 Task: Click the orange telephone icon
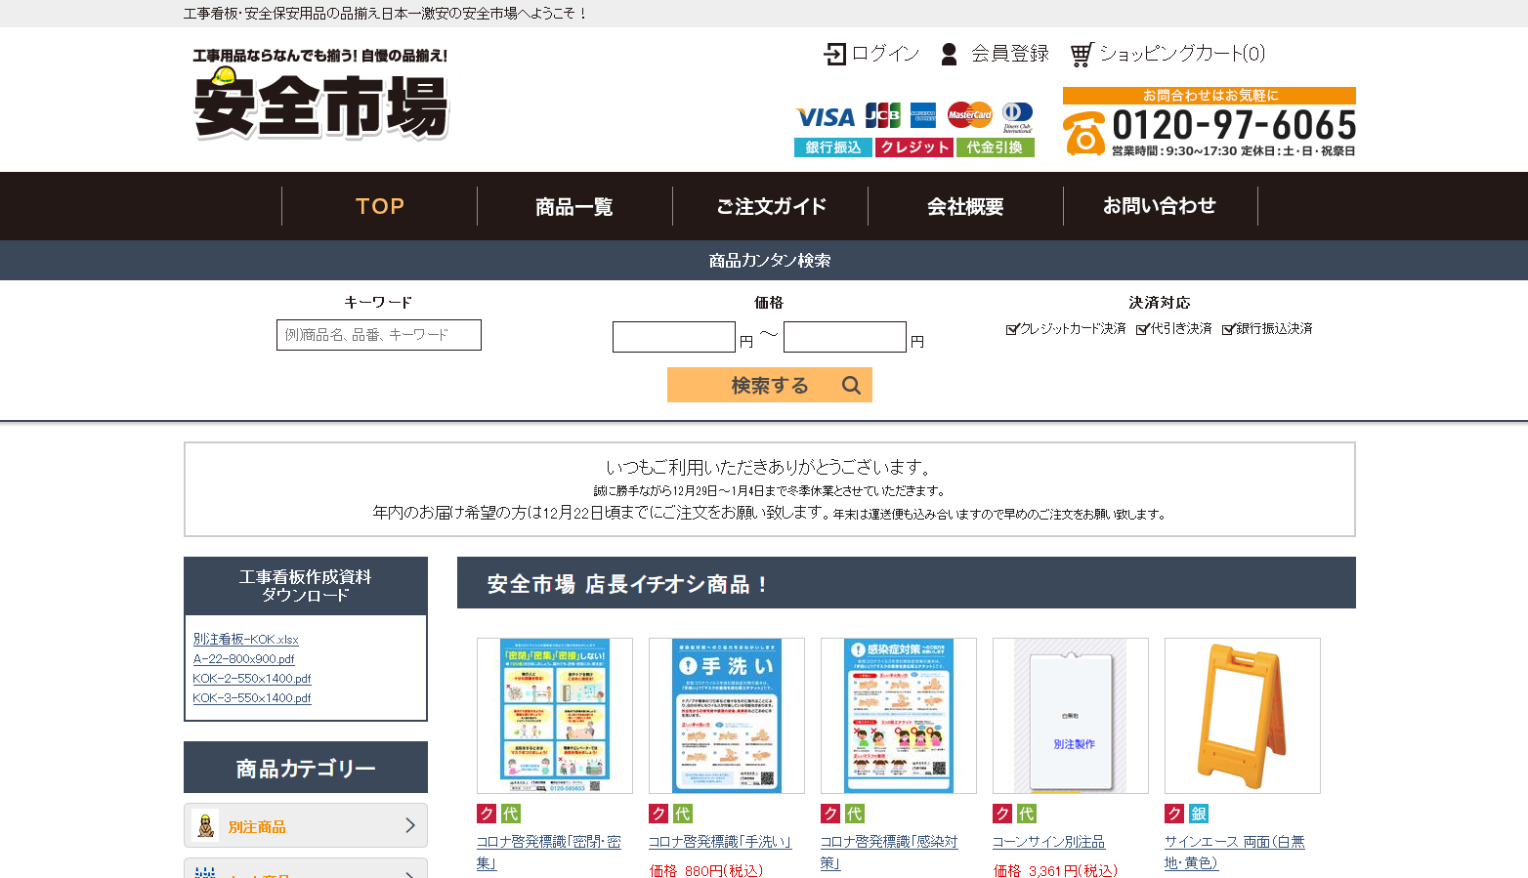1083,134
